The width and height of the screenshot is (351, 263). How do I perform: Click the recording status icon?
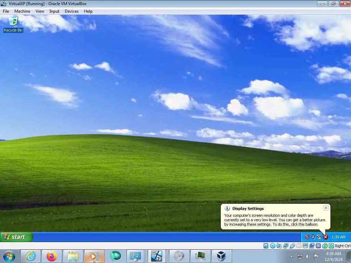coord(312,246)
